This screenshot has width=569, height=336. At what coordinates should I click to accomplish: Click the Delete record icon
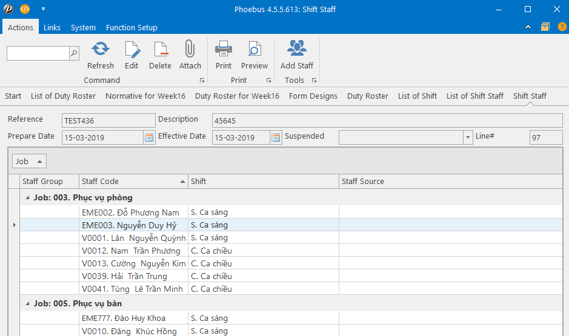pyautogui.click(x=160, y=49)
